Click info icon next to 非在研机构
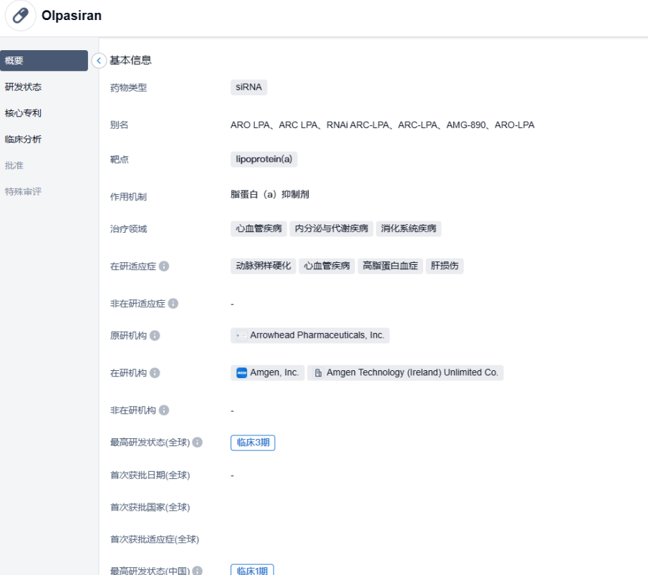Viewport: 648px width, 575px height. coord(164,410)
